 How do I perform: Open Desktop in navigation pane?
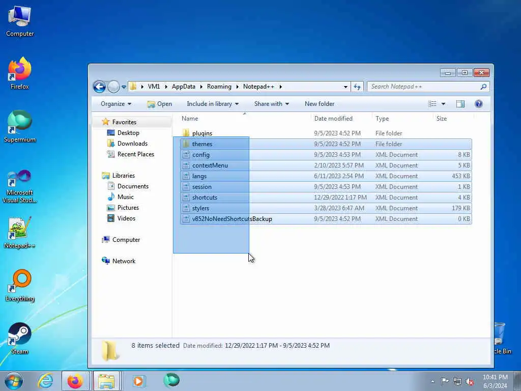128,133
